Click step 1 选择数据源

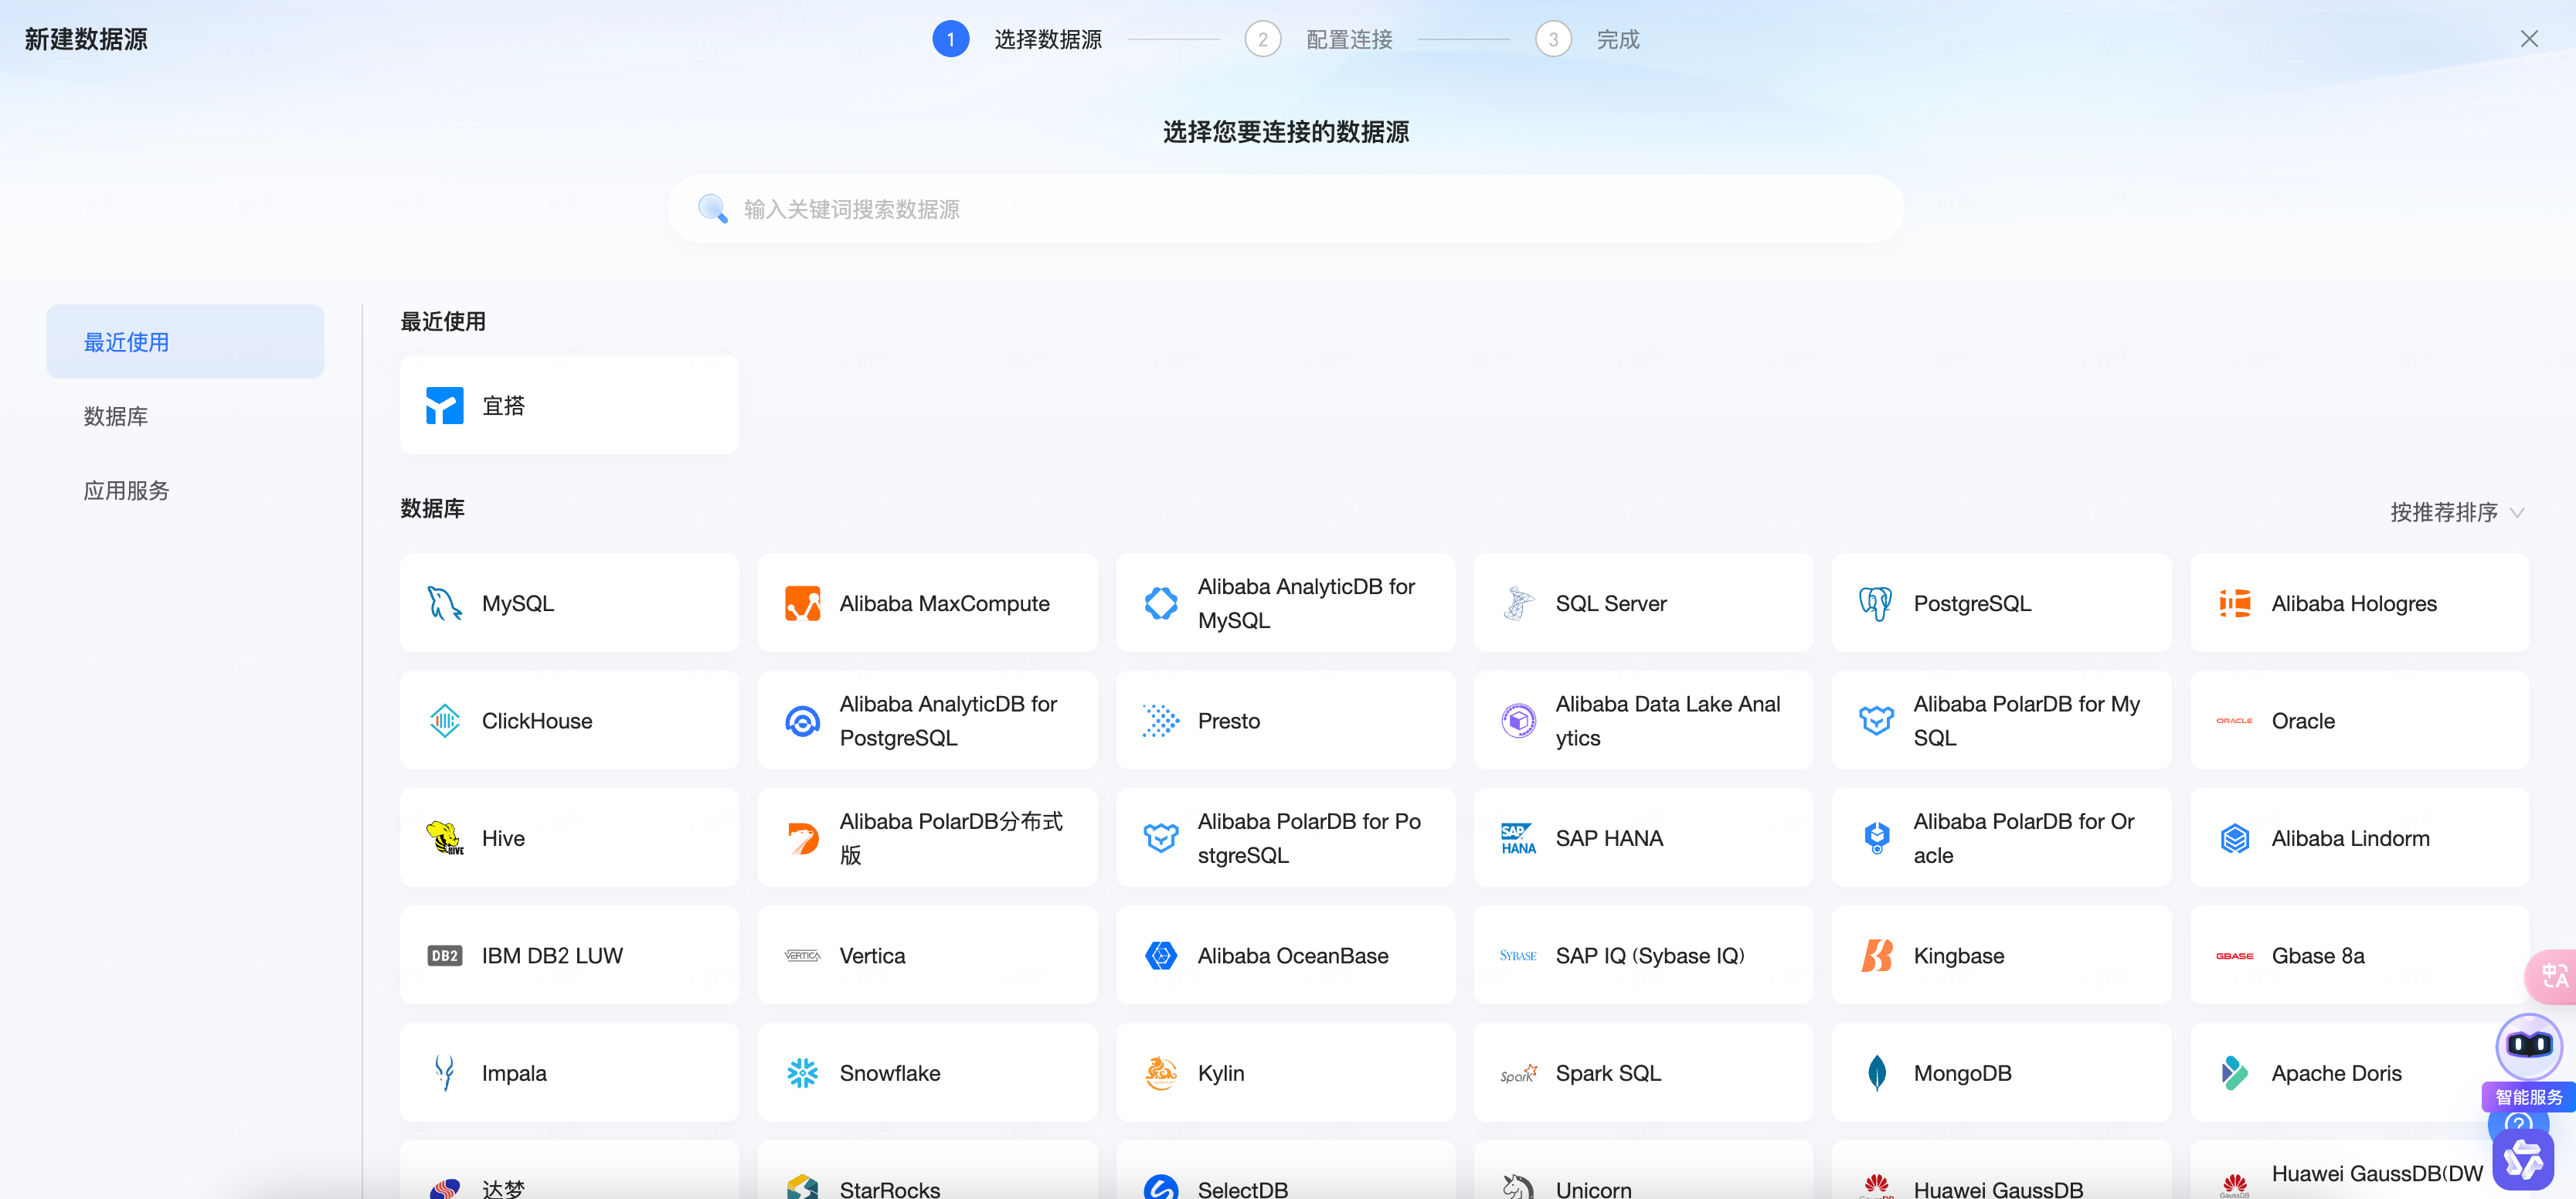pos(1017,39)
